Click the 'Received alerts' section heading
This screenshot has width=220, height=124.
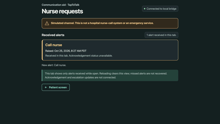[x=53, y=35]
